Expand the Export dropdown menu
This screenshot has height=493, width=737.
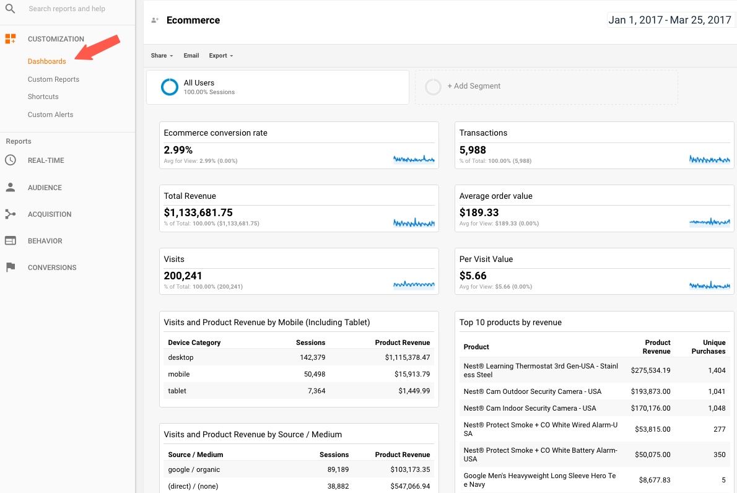click(x=220, y=56)
